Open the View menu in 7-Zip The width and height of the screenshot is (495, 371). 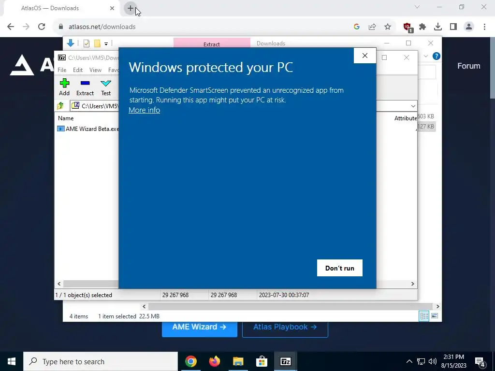pyautogui.click(x=95, y=70)
